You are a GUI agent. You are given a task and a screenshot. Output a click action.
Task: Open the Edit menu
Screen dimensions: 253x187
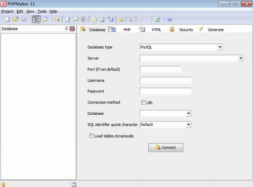click(x=20, y=12)
